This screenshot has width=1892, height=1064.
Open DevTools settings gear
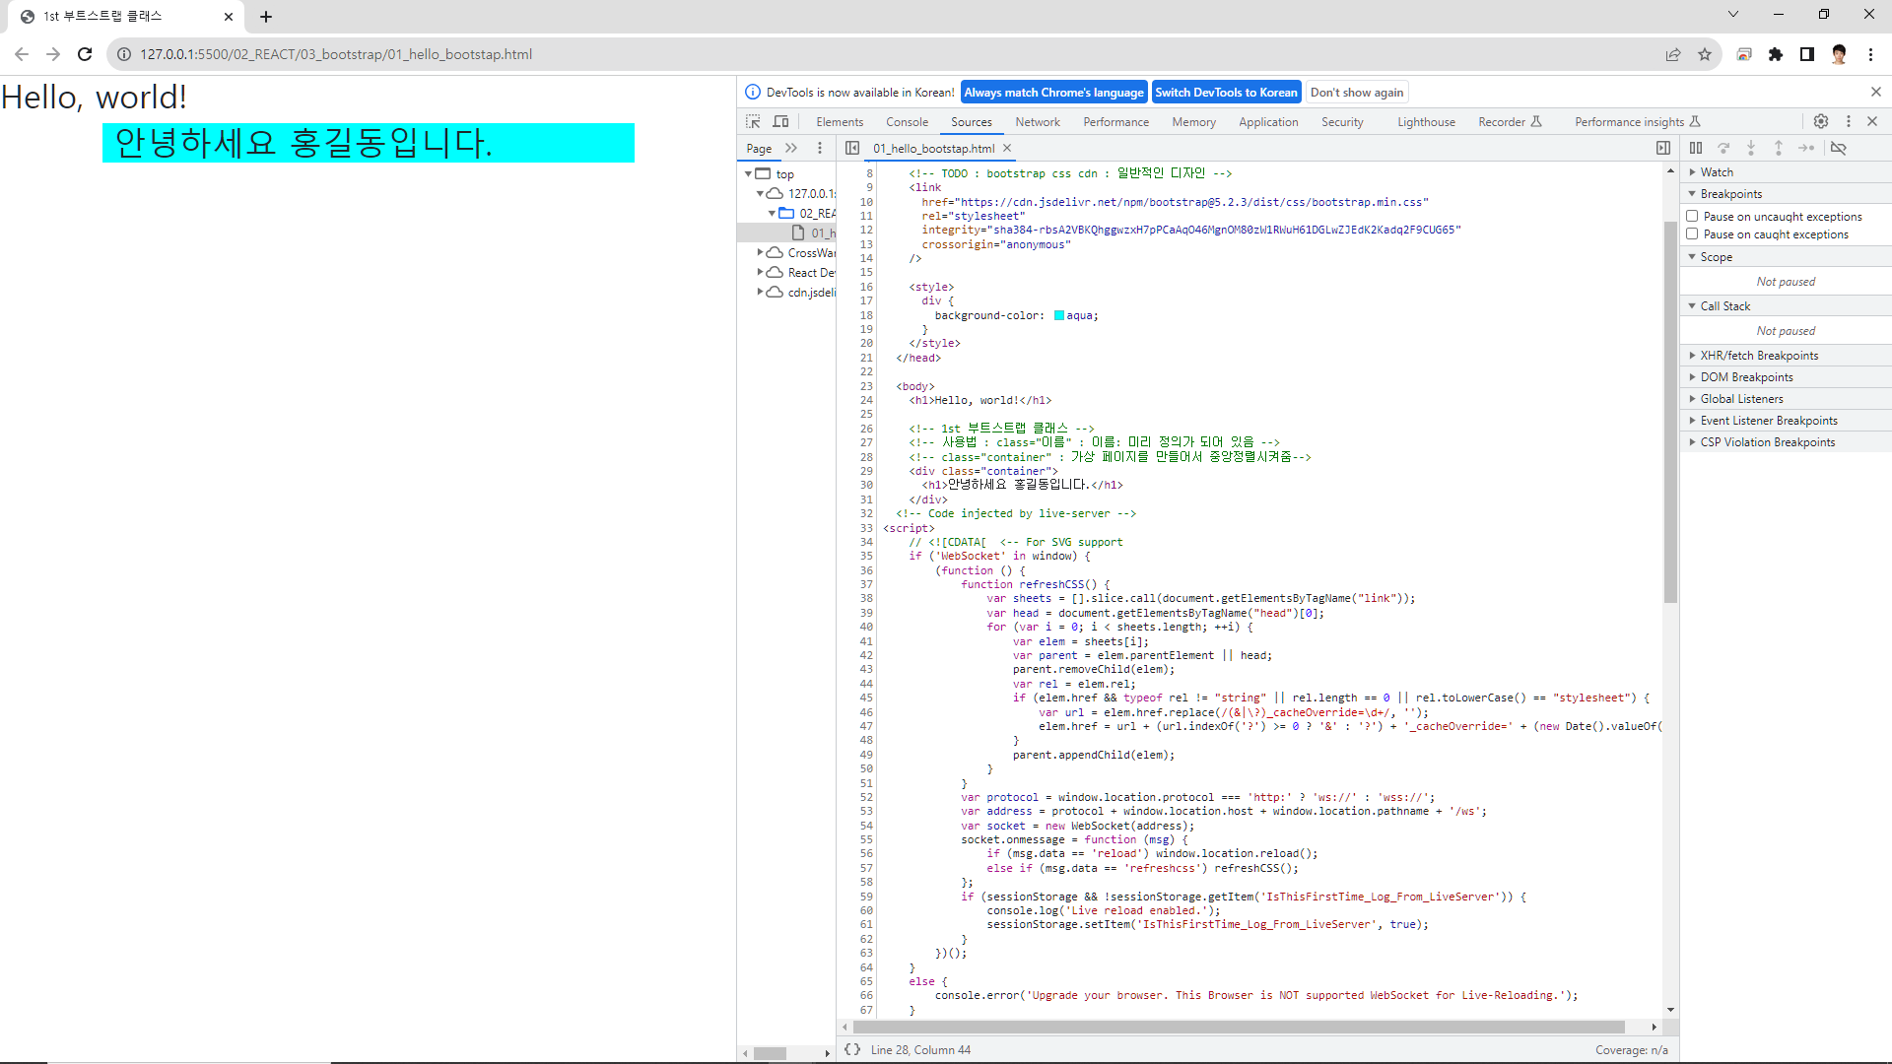[1821, 121]
